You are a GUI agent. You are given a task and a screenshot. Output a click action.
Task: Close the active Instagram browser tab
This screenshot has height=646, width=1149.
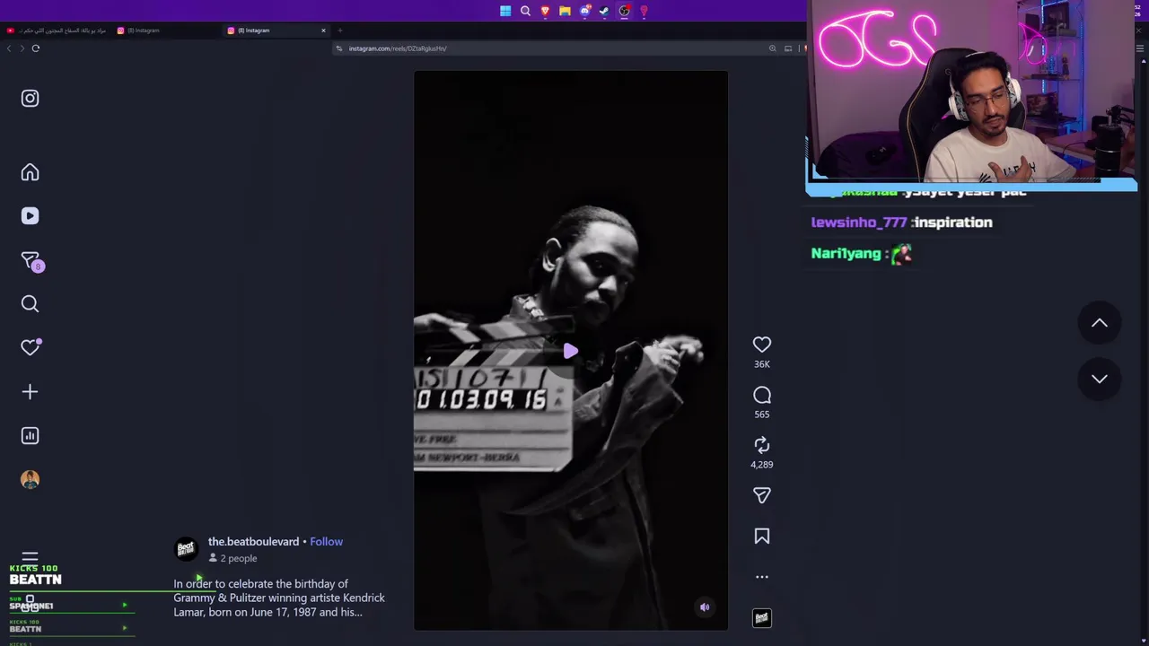coord(323,31)
